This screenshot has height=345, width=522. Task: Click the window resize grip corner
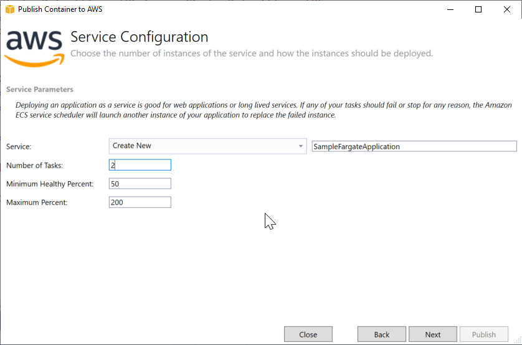tap(518, 341)
